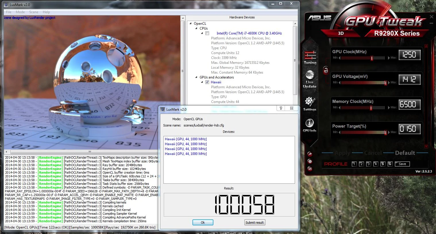Open the Tuning panel in GPU Tweak
Viewport: 436px width, 234px height.
[310, 57]
